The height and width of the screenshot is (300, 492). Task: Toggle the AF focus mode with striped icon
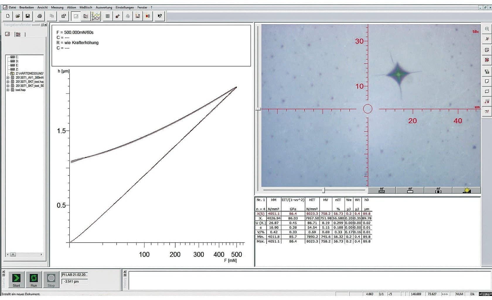tap(382, 190)
